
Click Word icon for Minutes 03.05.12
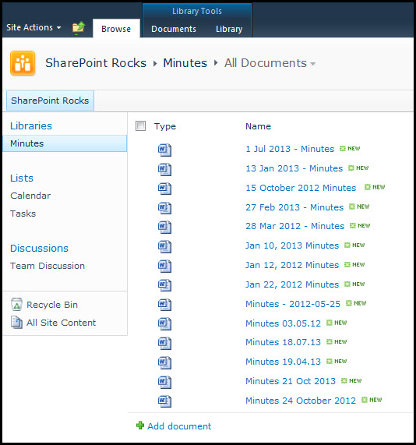[164, 324]
